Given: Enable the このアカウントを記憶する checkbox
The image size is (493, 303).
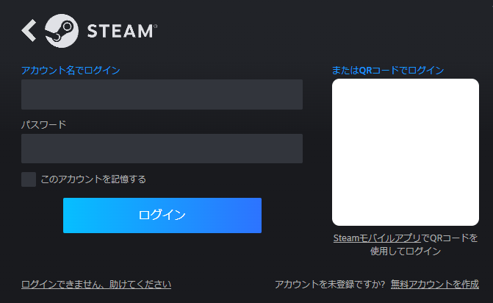Looking at the screenshot, I should [29, 179].
